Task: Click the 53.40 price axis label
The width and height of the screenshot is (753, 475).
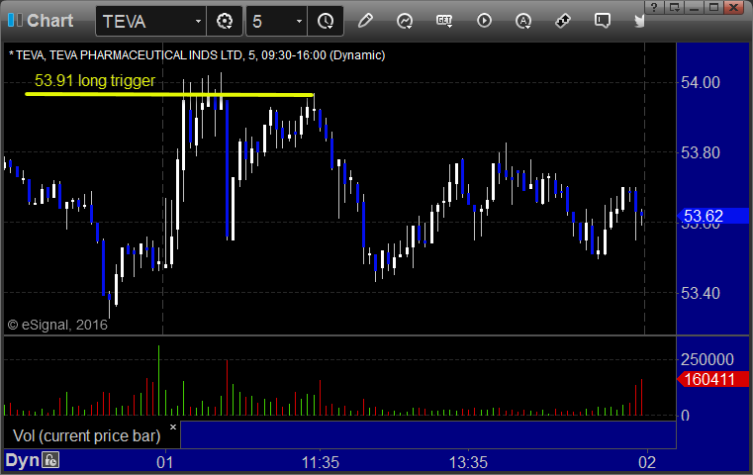Action: pos(701,293)
